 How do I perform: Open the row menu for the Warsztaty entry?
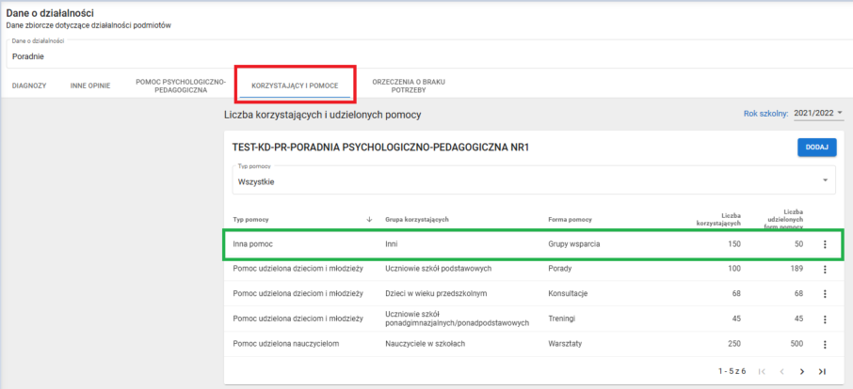[825, 345]
